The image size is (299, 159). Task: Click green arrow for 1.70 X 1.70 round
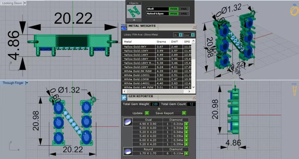(186, 153)
